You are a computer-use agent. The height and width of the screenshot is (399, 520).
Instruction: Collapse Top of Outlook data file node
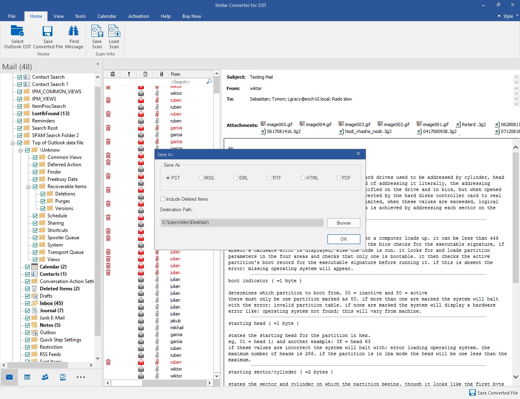point(13,143)
